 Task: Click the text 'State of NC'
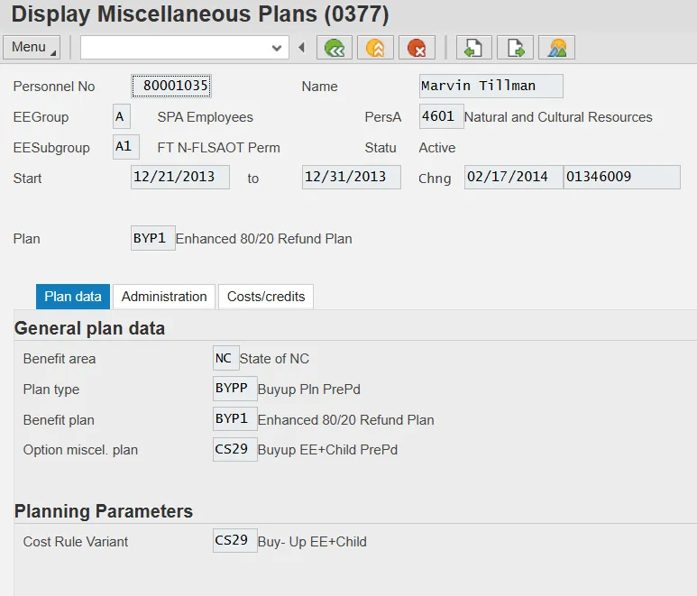(x=274, y=358)
